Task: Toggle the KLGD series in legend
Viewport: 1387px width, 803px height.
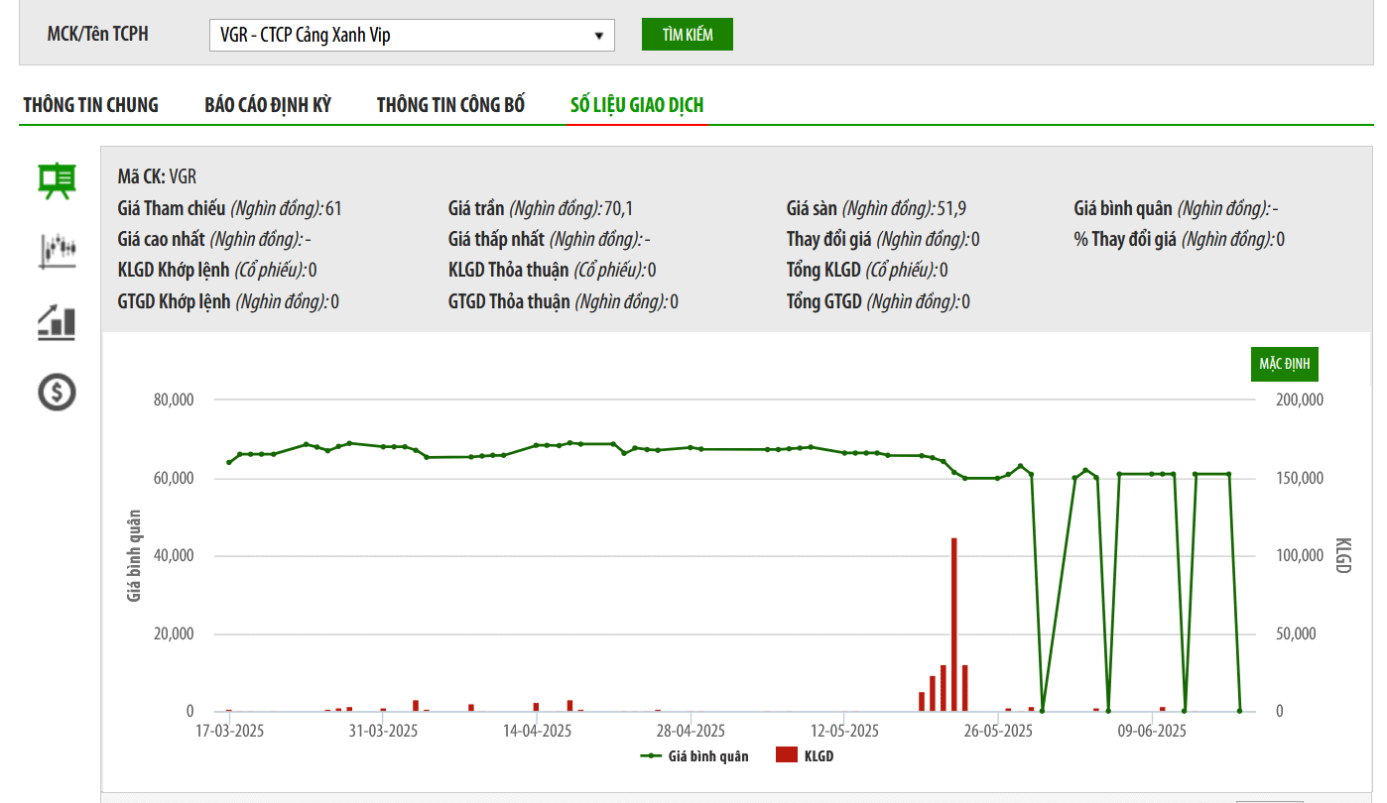Action: [x=819, y=755]
